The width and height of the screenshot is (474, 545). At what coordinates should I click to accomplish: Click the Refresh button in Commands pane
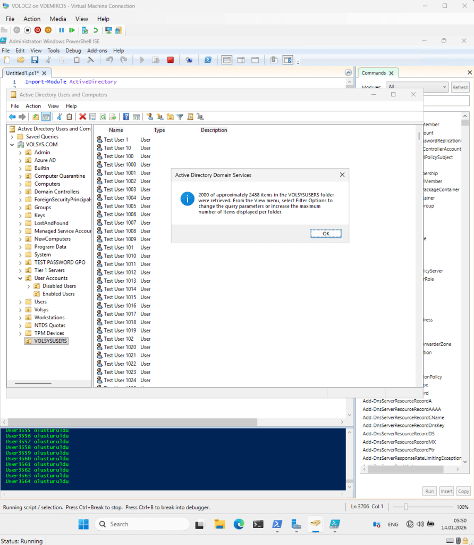tap(460, 87)
